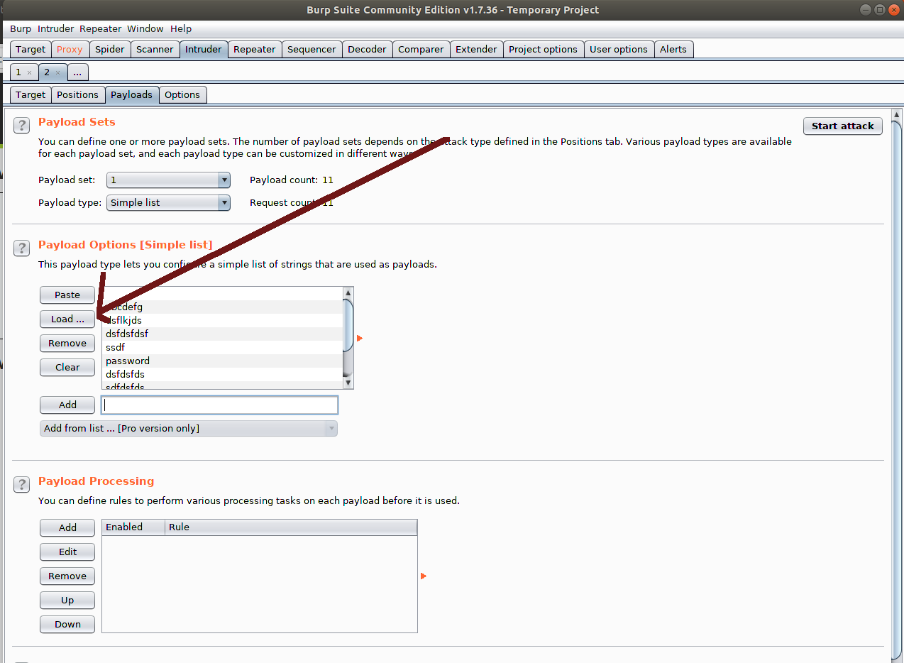
Task: Open the Sequencer tab
Action: pyautogui.click(x=312, y=50)
